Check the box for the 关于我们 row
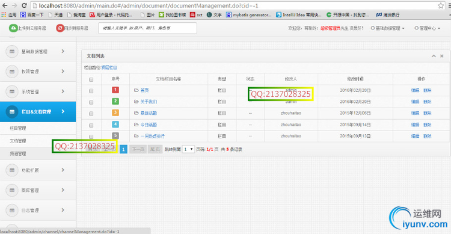This screenshot has height=234, width=451. click(91, 102)
